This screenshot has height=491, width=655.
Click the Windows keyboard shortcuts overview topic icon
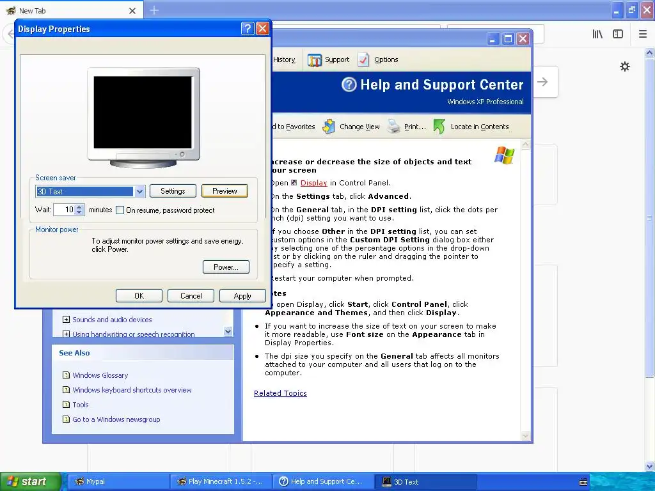66,389
